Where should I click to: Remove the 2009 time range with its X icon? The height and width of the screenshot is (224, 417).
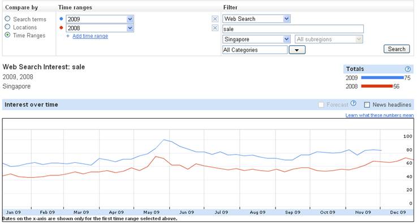pyautogui.click(x=215, y=19)
